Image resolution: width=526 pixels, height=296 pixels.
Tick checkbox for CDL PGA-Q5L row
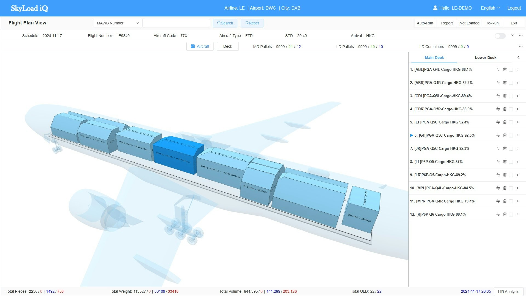point(511,96)
